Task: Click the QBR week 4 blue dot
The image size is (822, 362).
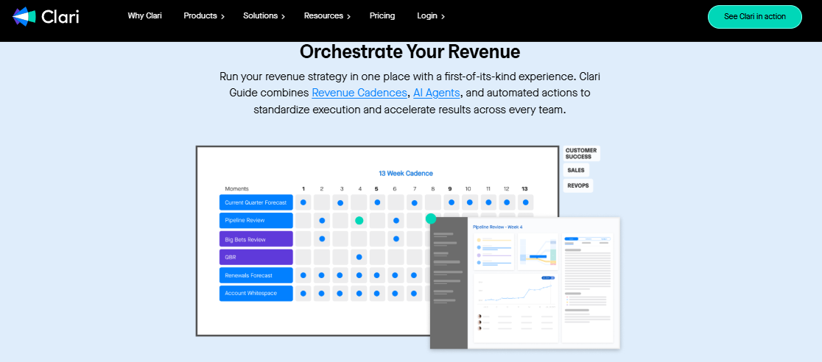Action: pos(359,257)
